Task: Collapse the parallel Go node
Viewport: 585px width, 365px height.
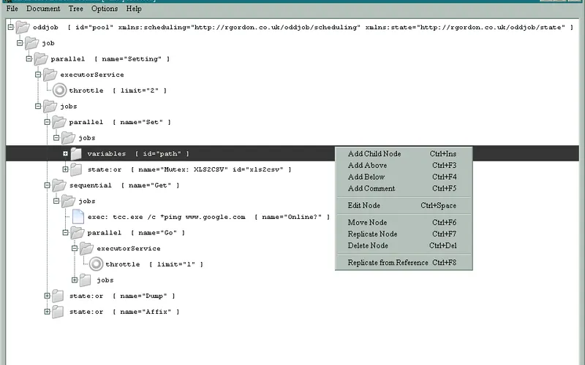Action: (x=65, y=232)
